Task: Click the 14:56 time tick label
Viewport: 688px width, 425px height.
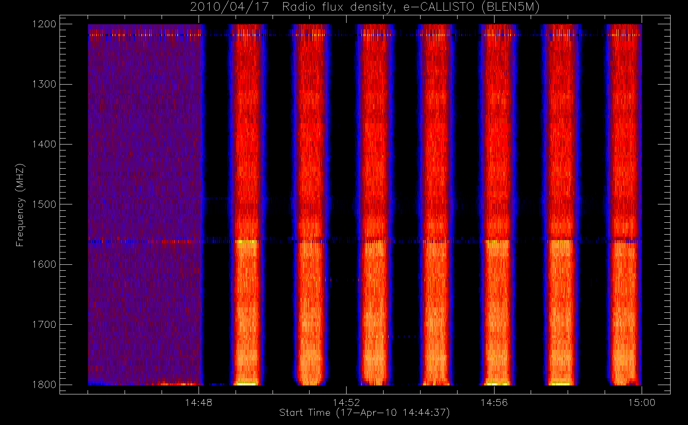Action: click(494, 402)
